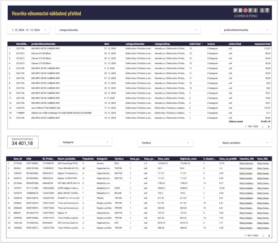The width and height of the screenshot is (278, 243).
Task: Open the Nazov_produktu filter dropdown
Action: (x=245, y=143)
